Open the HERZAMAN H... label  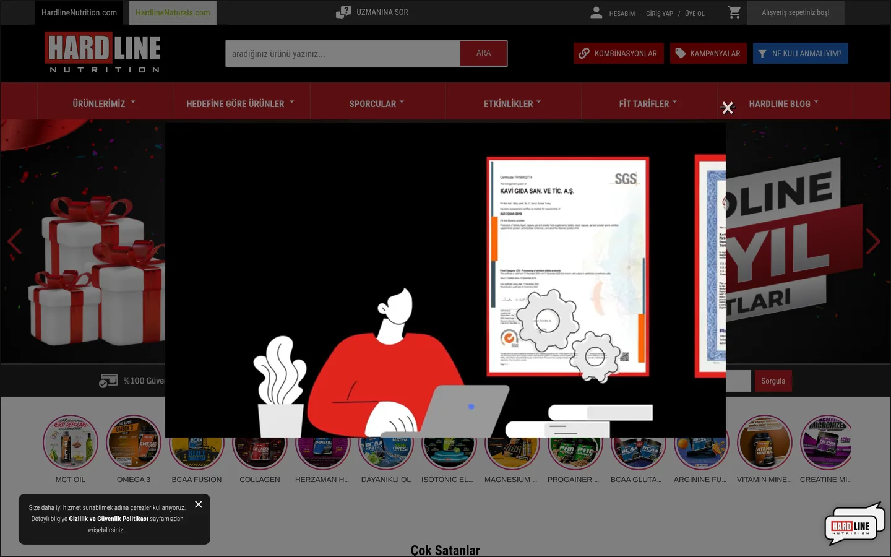(x=322, y=480)
